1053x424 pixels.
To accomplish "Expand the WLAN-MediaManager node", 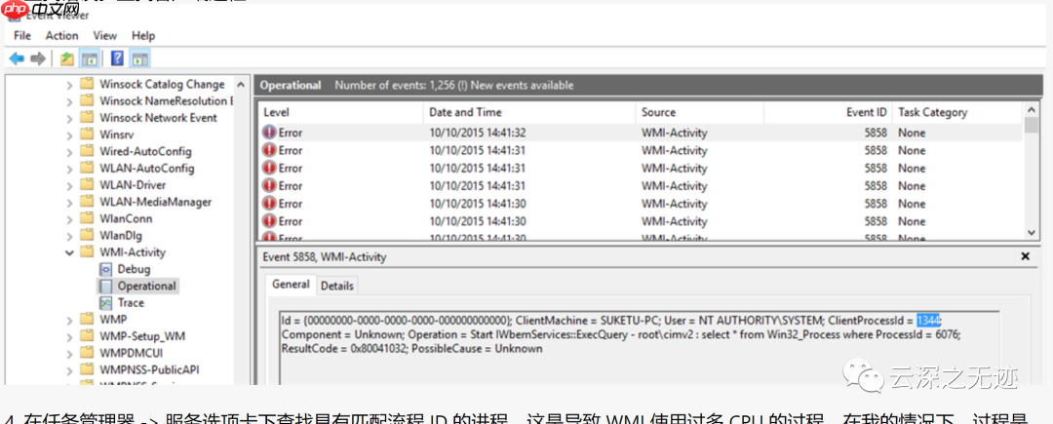I will tap(69, 202).
